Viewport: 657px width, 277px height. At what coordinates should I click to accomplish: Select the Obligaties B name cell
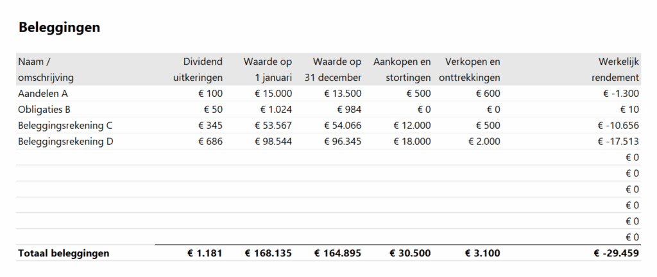point(44,110)
